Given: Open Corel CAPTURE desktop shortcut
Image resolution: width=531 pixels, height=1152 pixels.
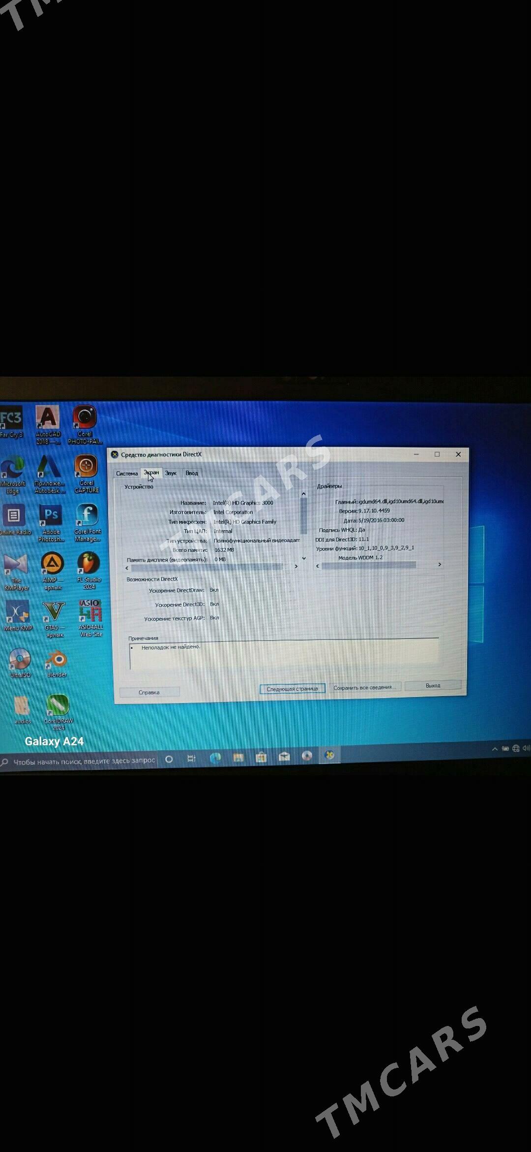Looking at the screenshot, I should pos(87,474).
